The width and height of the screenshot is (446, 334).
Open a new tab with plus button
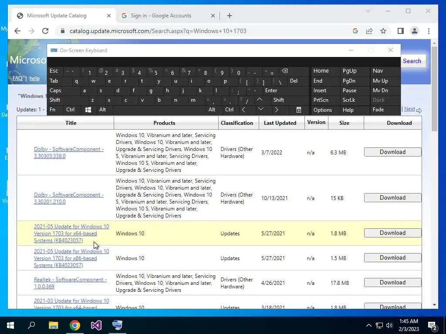point(230,16)
